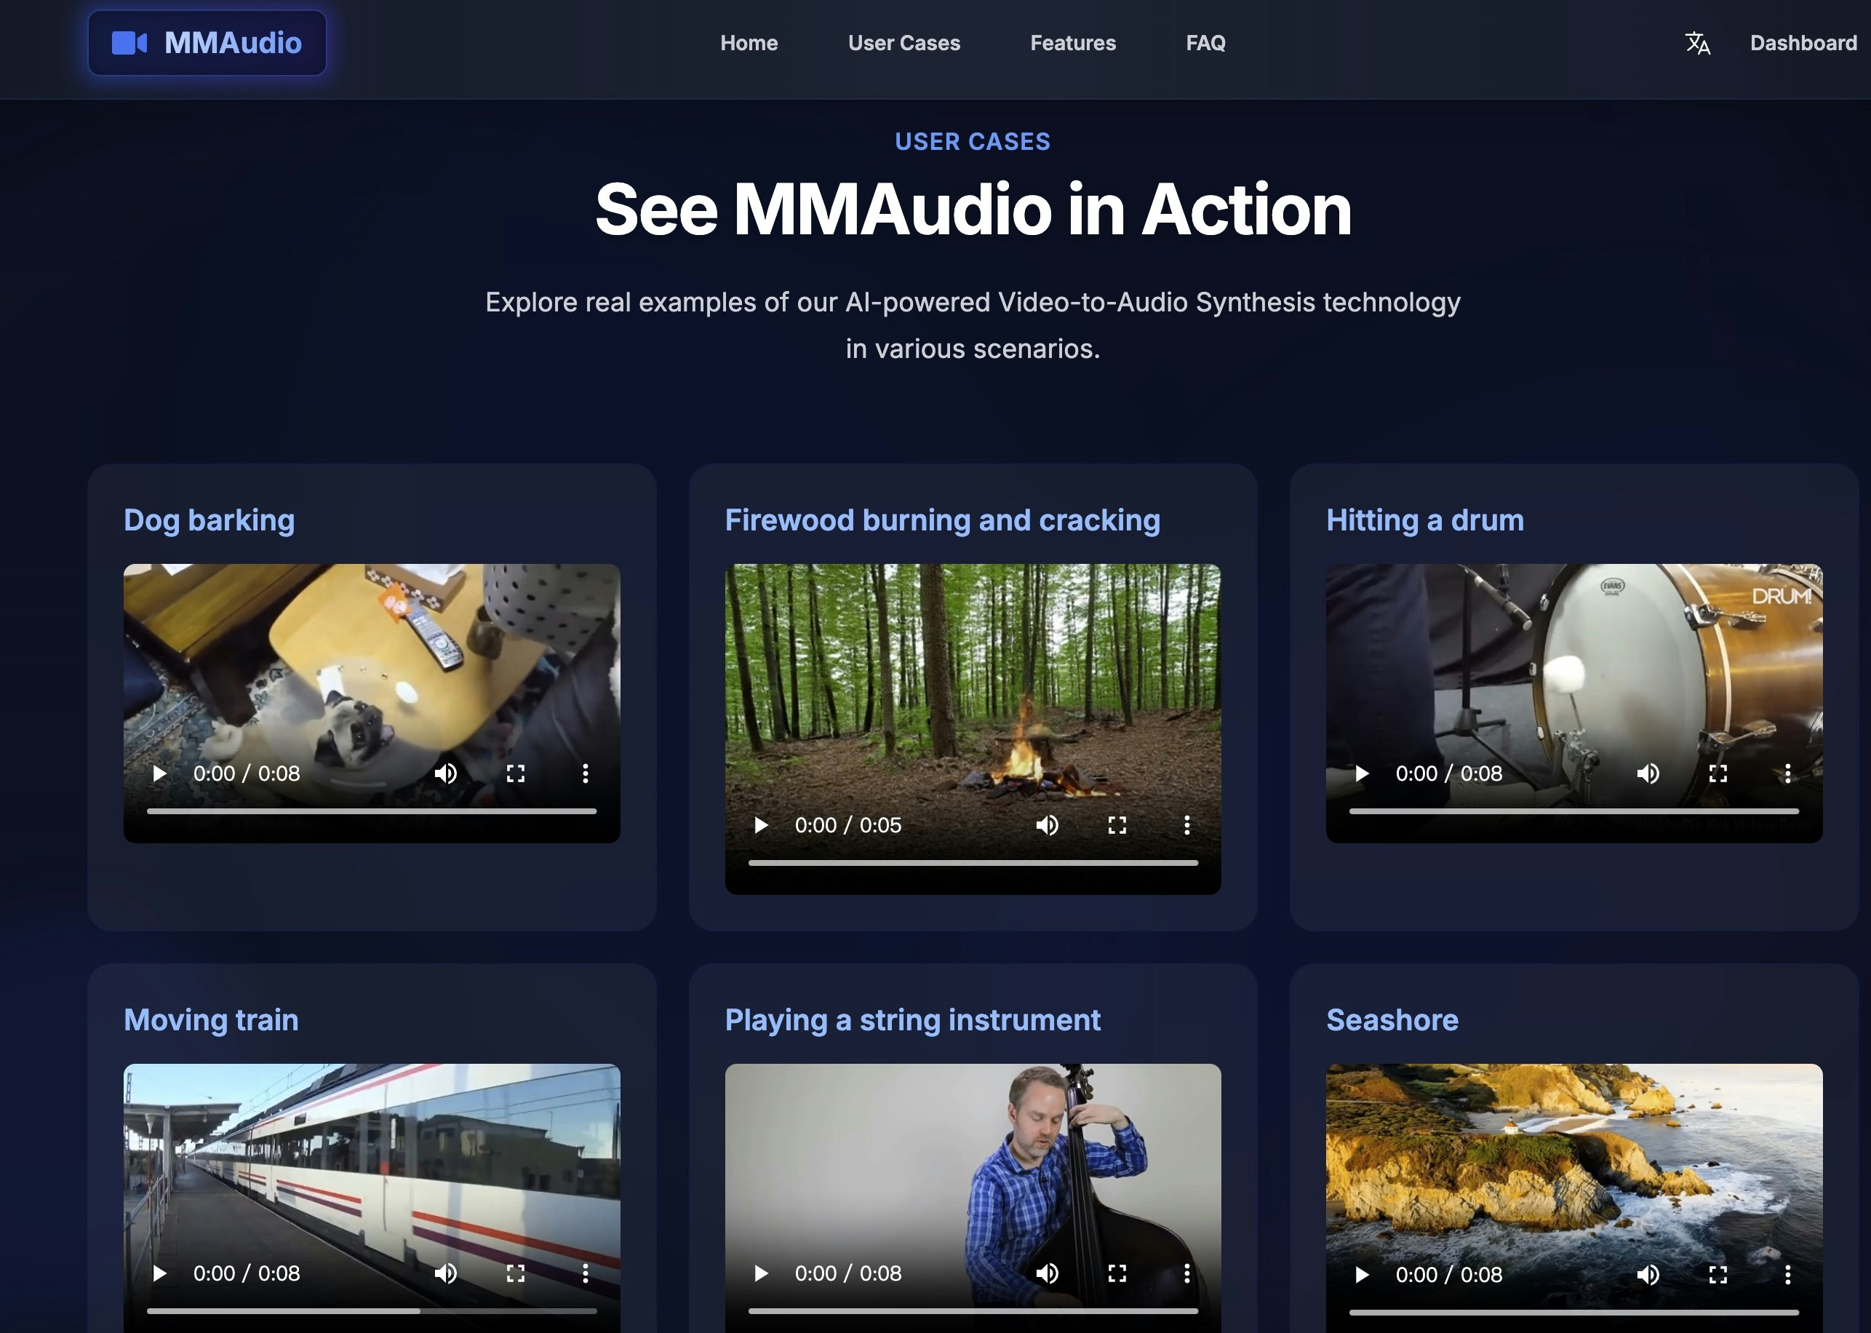
Task: Play the Dog barking video
Action: [x=160, y=773]
